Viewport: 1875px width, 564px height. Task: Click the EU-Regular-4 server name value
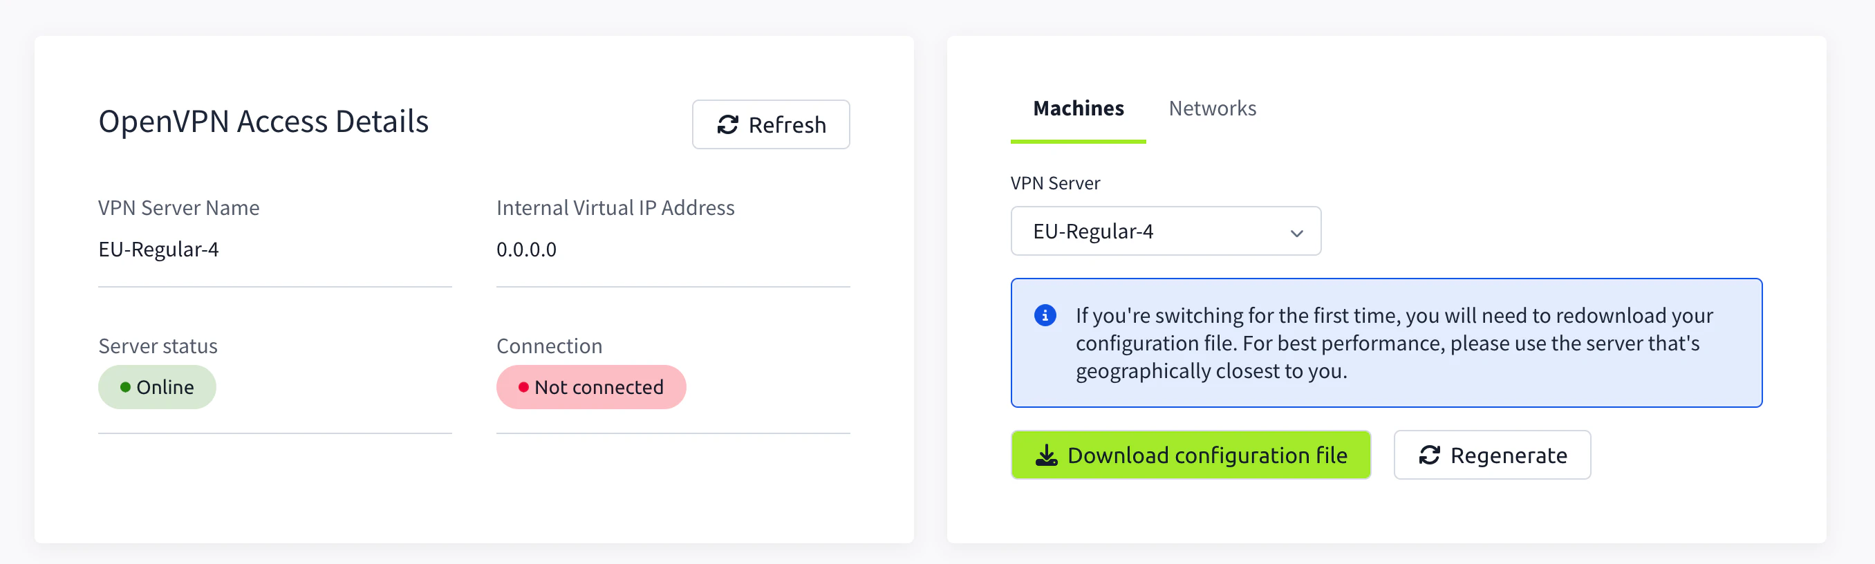[x=159, y=250]
